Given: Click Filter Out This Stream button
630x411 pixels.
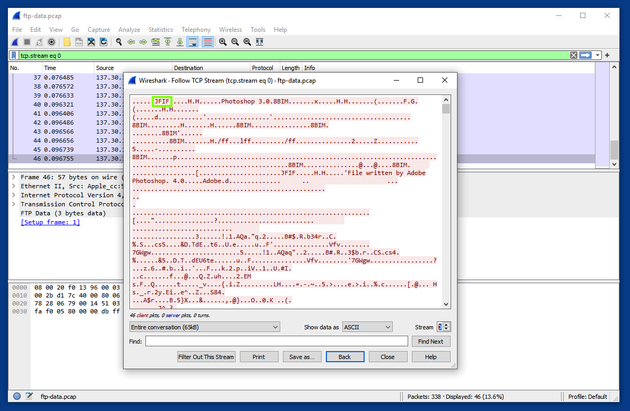Looking at the screenshot, I should [206, 357].
